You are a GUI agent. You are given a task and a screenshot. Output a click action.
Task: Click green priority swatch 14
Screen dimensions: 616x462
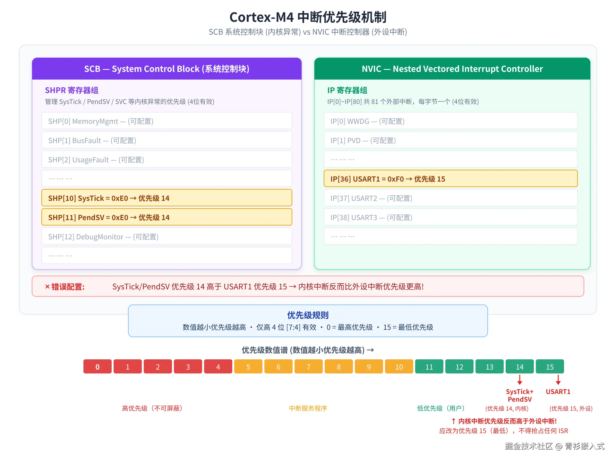(x=520, y=366)
